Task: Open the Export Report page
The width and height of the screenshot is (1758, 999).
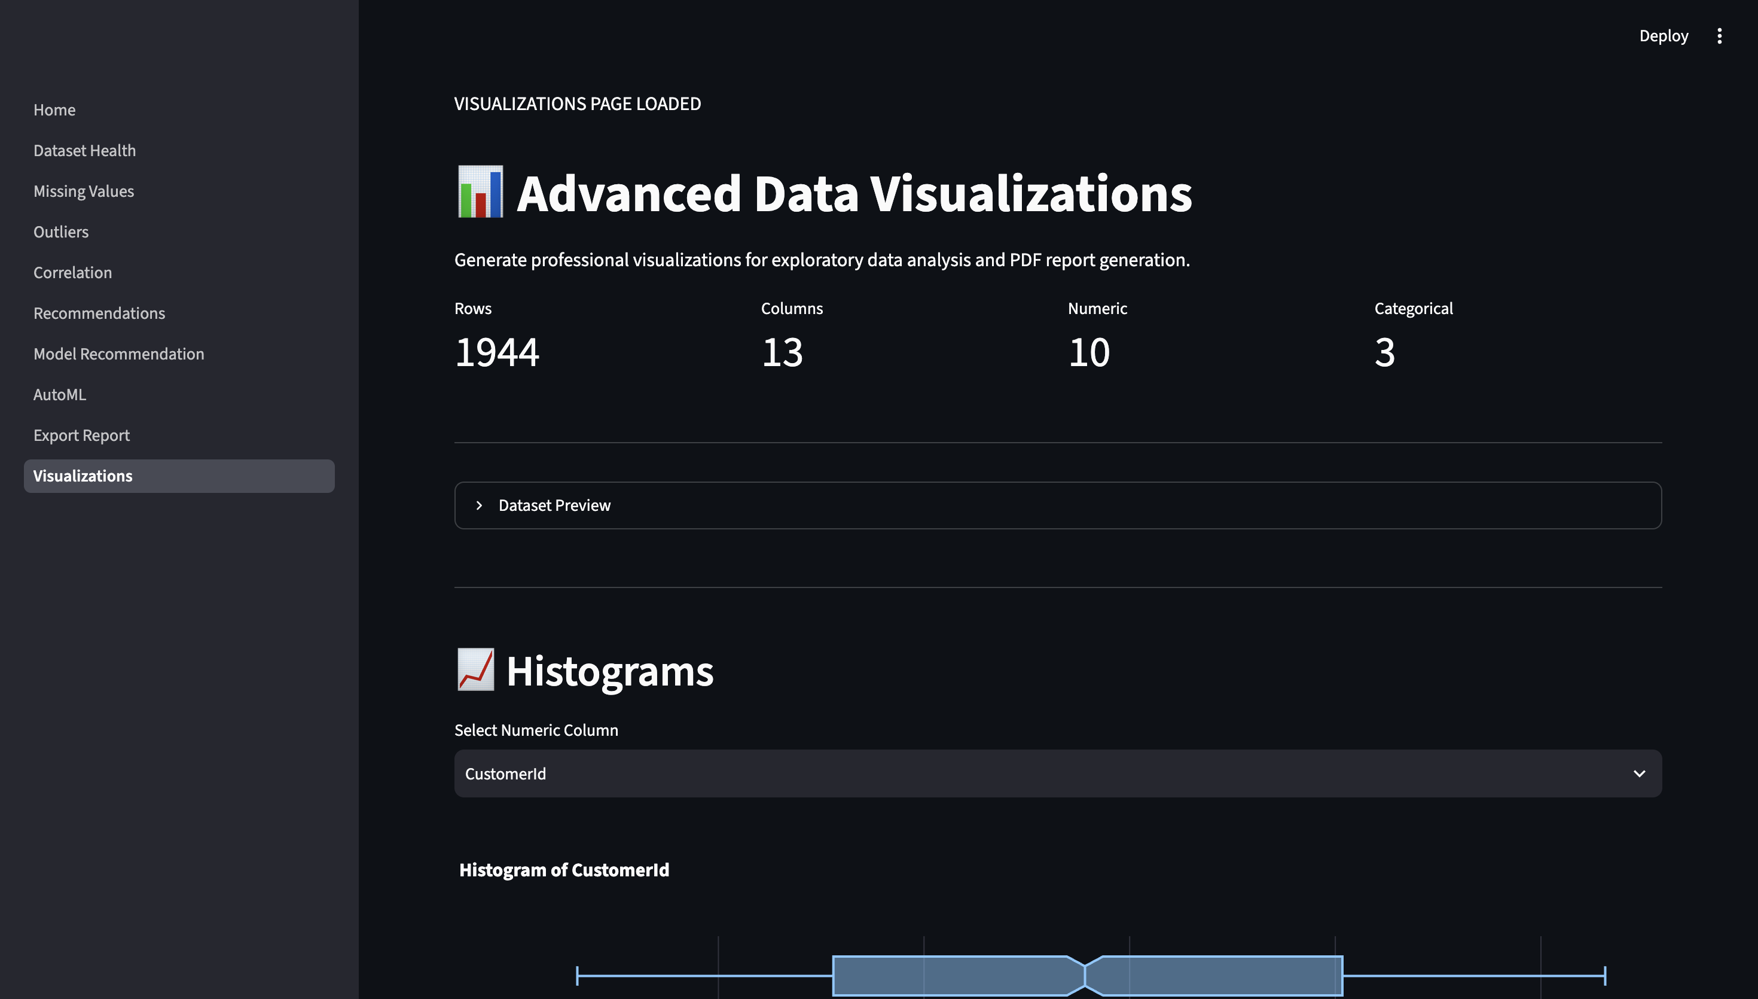Action: click(179, 435)
